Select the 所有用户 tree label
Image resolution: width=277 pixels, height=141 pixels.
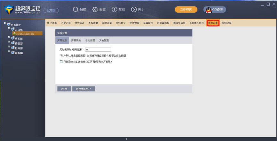tap(16, 25)
